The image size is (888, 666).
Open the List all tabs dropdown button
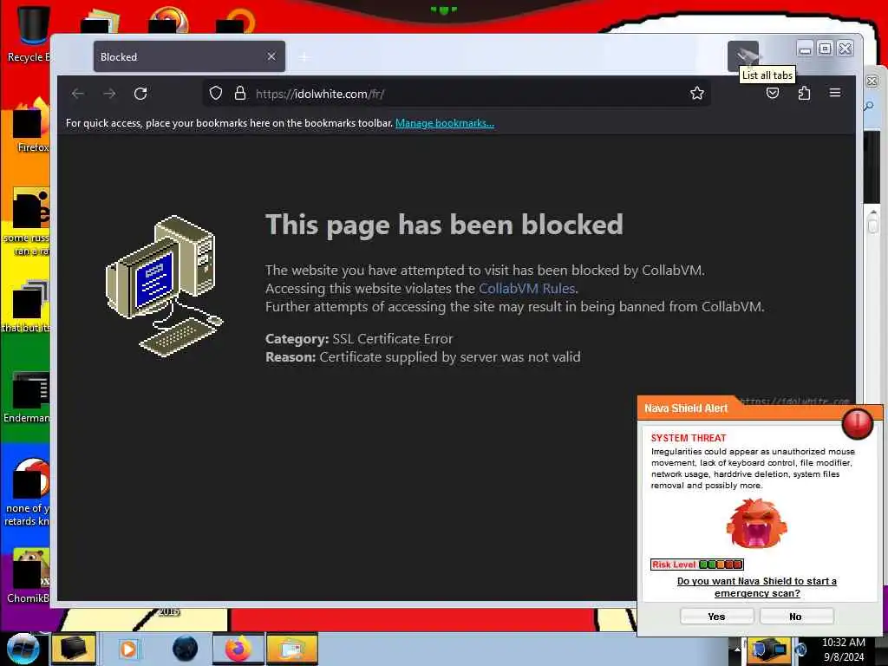click(x=743, y=56)
